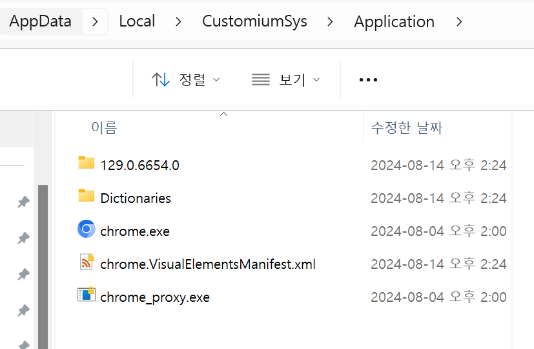
Task: Click the view lines icon next to 보기
Action: [x=260, y=79]
